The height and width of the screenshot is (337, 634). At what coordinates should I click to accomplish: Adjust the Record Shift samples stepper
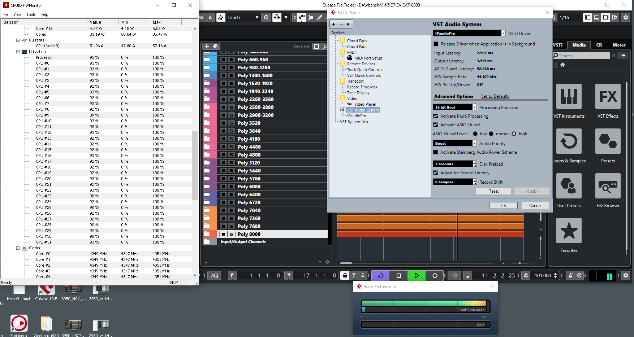coord(475,182)
